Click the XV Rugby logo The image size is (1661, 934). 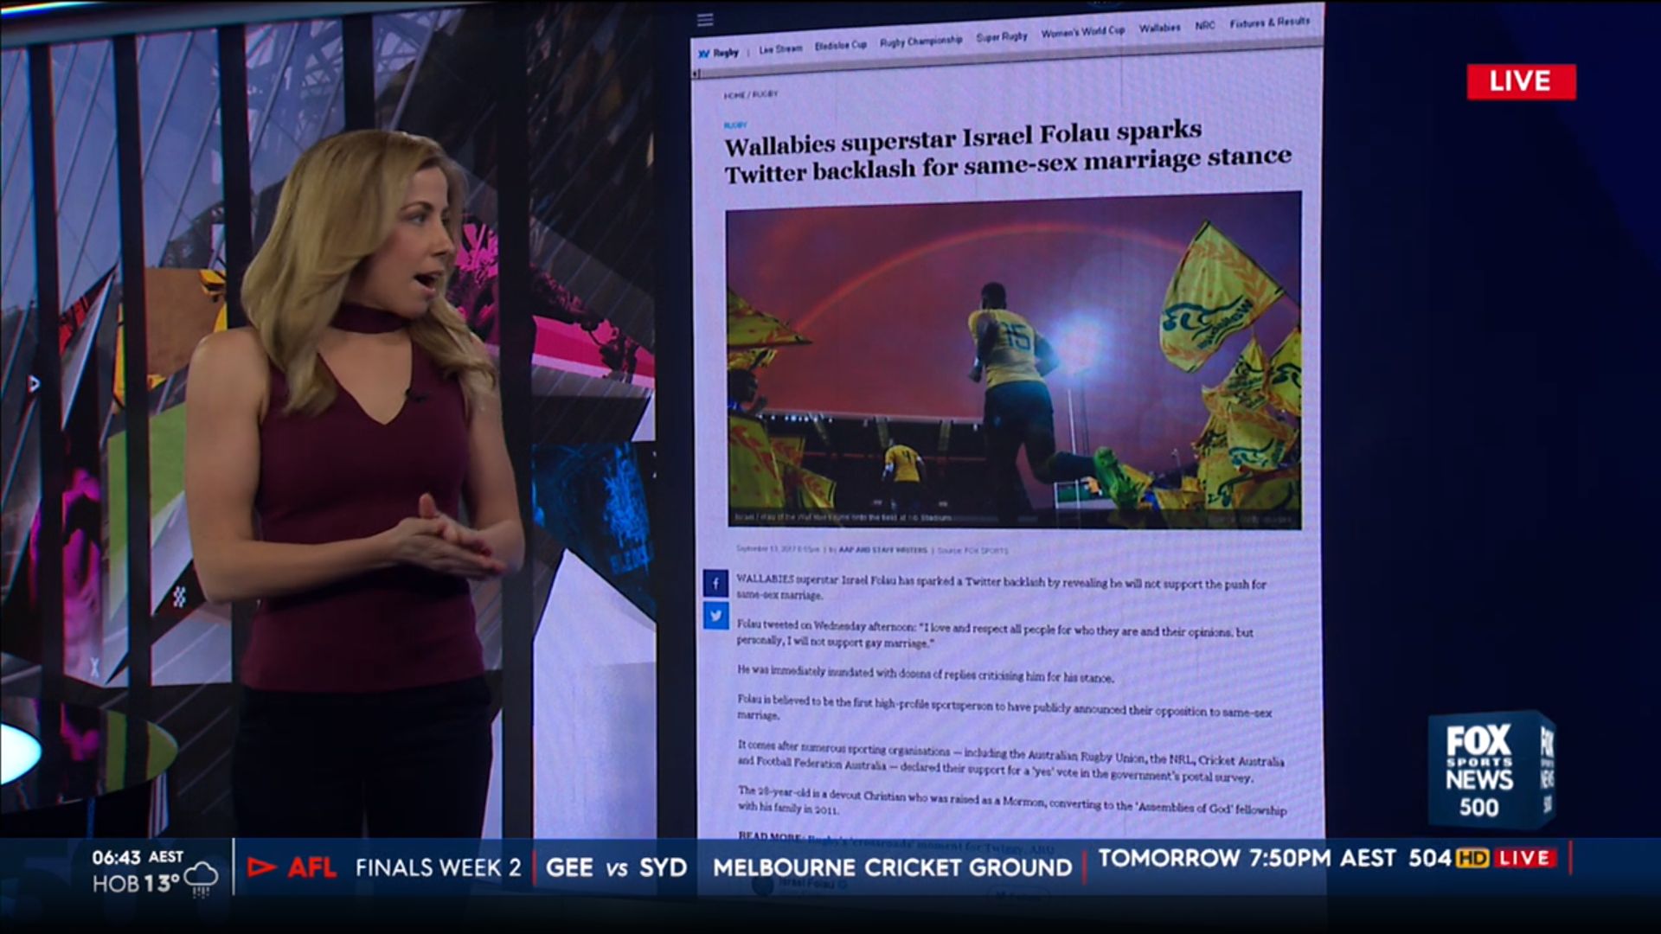pos(719,53)
